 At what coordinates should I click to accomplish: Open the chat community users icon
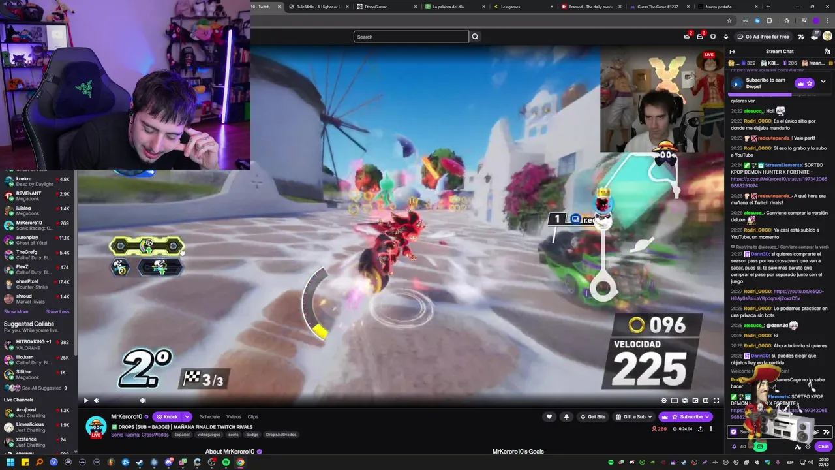click(827, 52)
